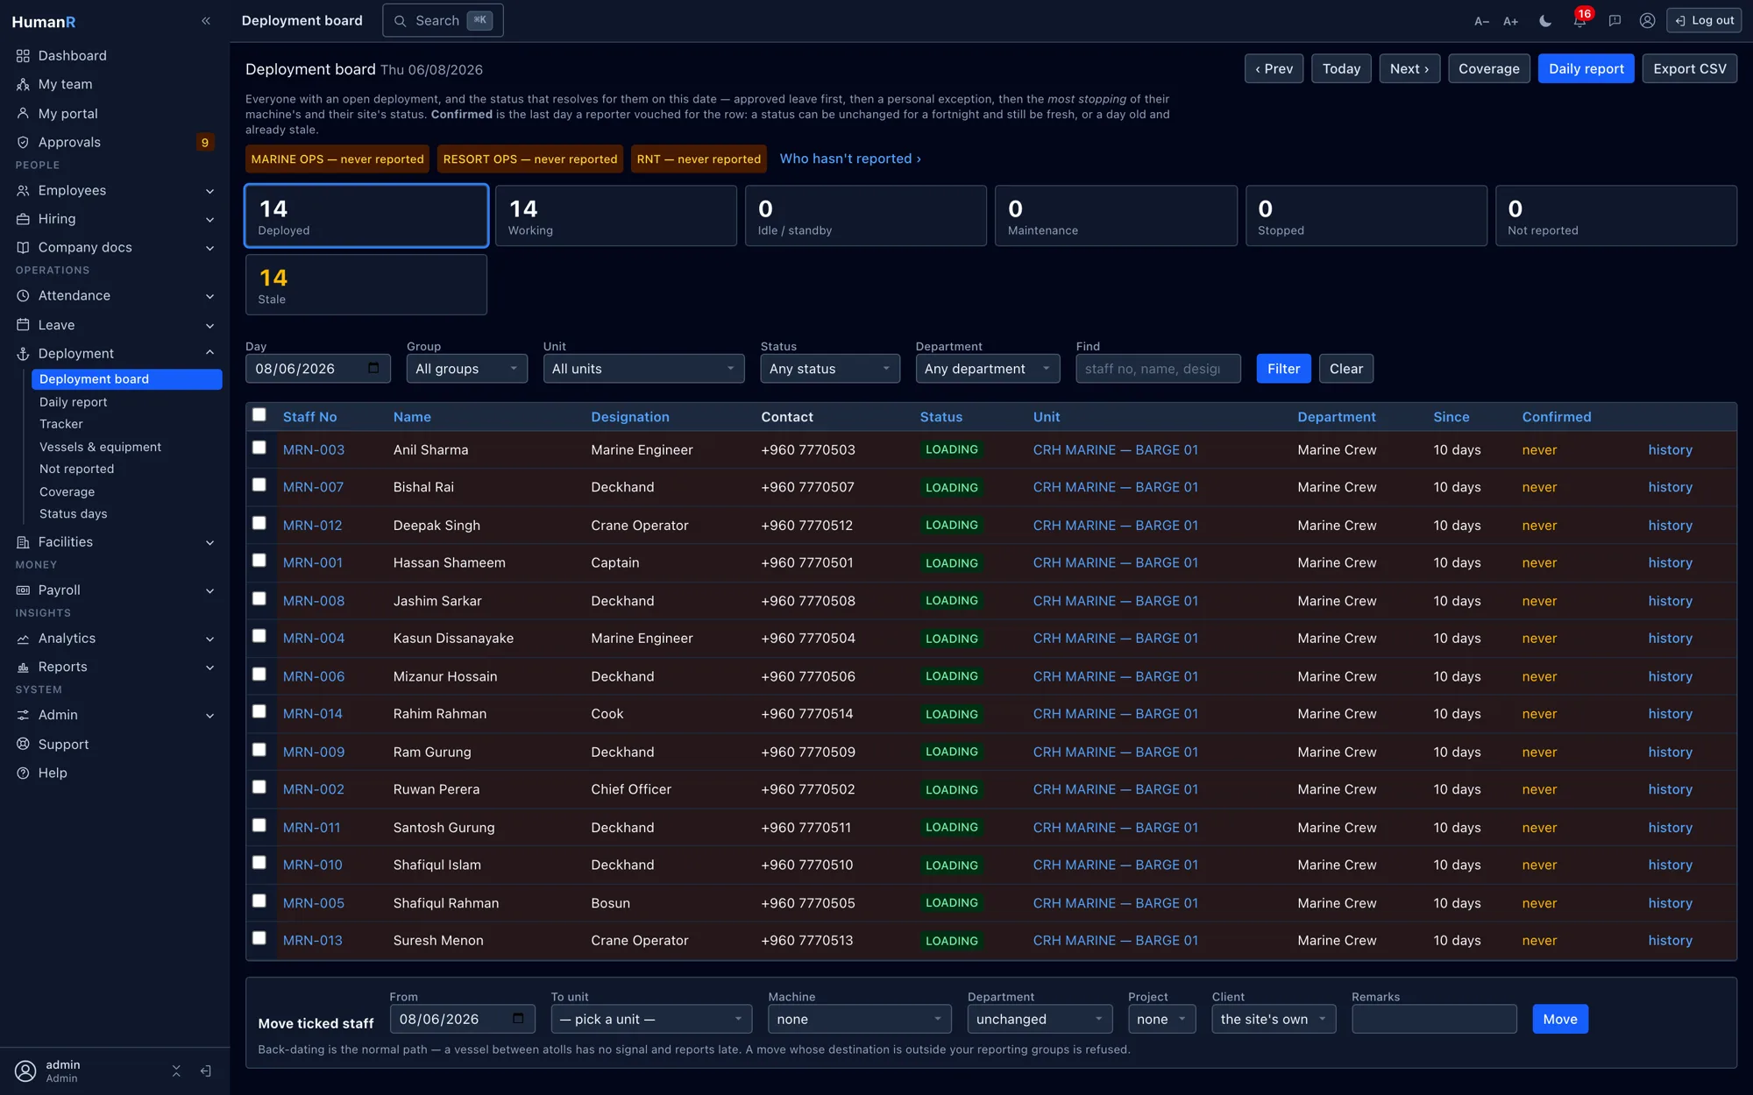Click the Support lifebuoy icon
1753x1095 pixels.
[x=23, y=745]
